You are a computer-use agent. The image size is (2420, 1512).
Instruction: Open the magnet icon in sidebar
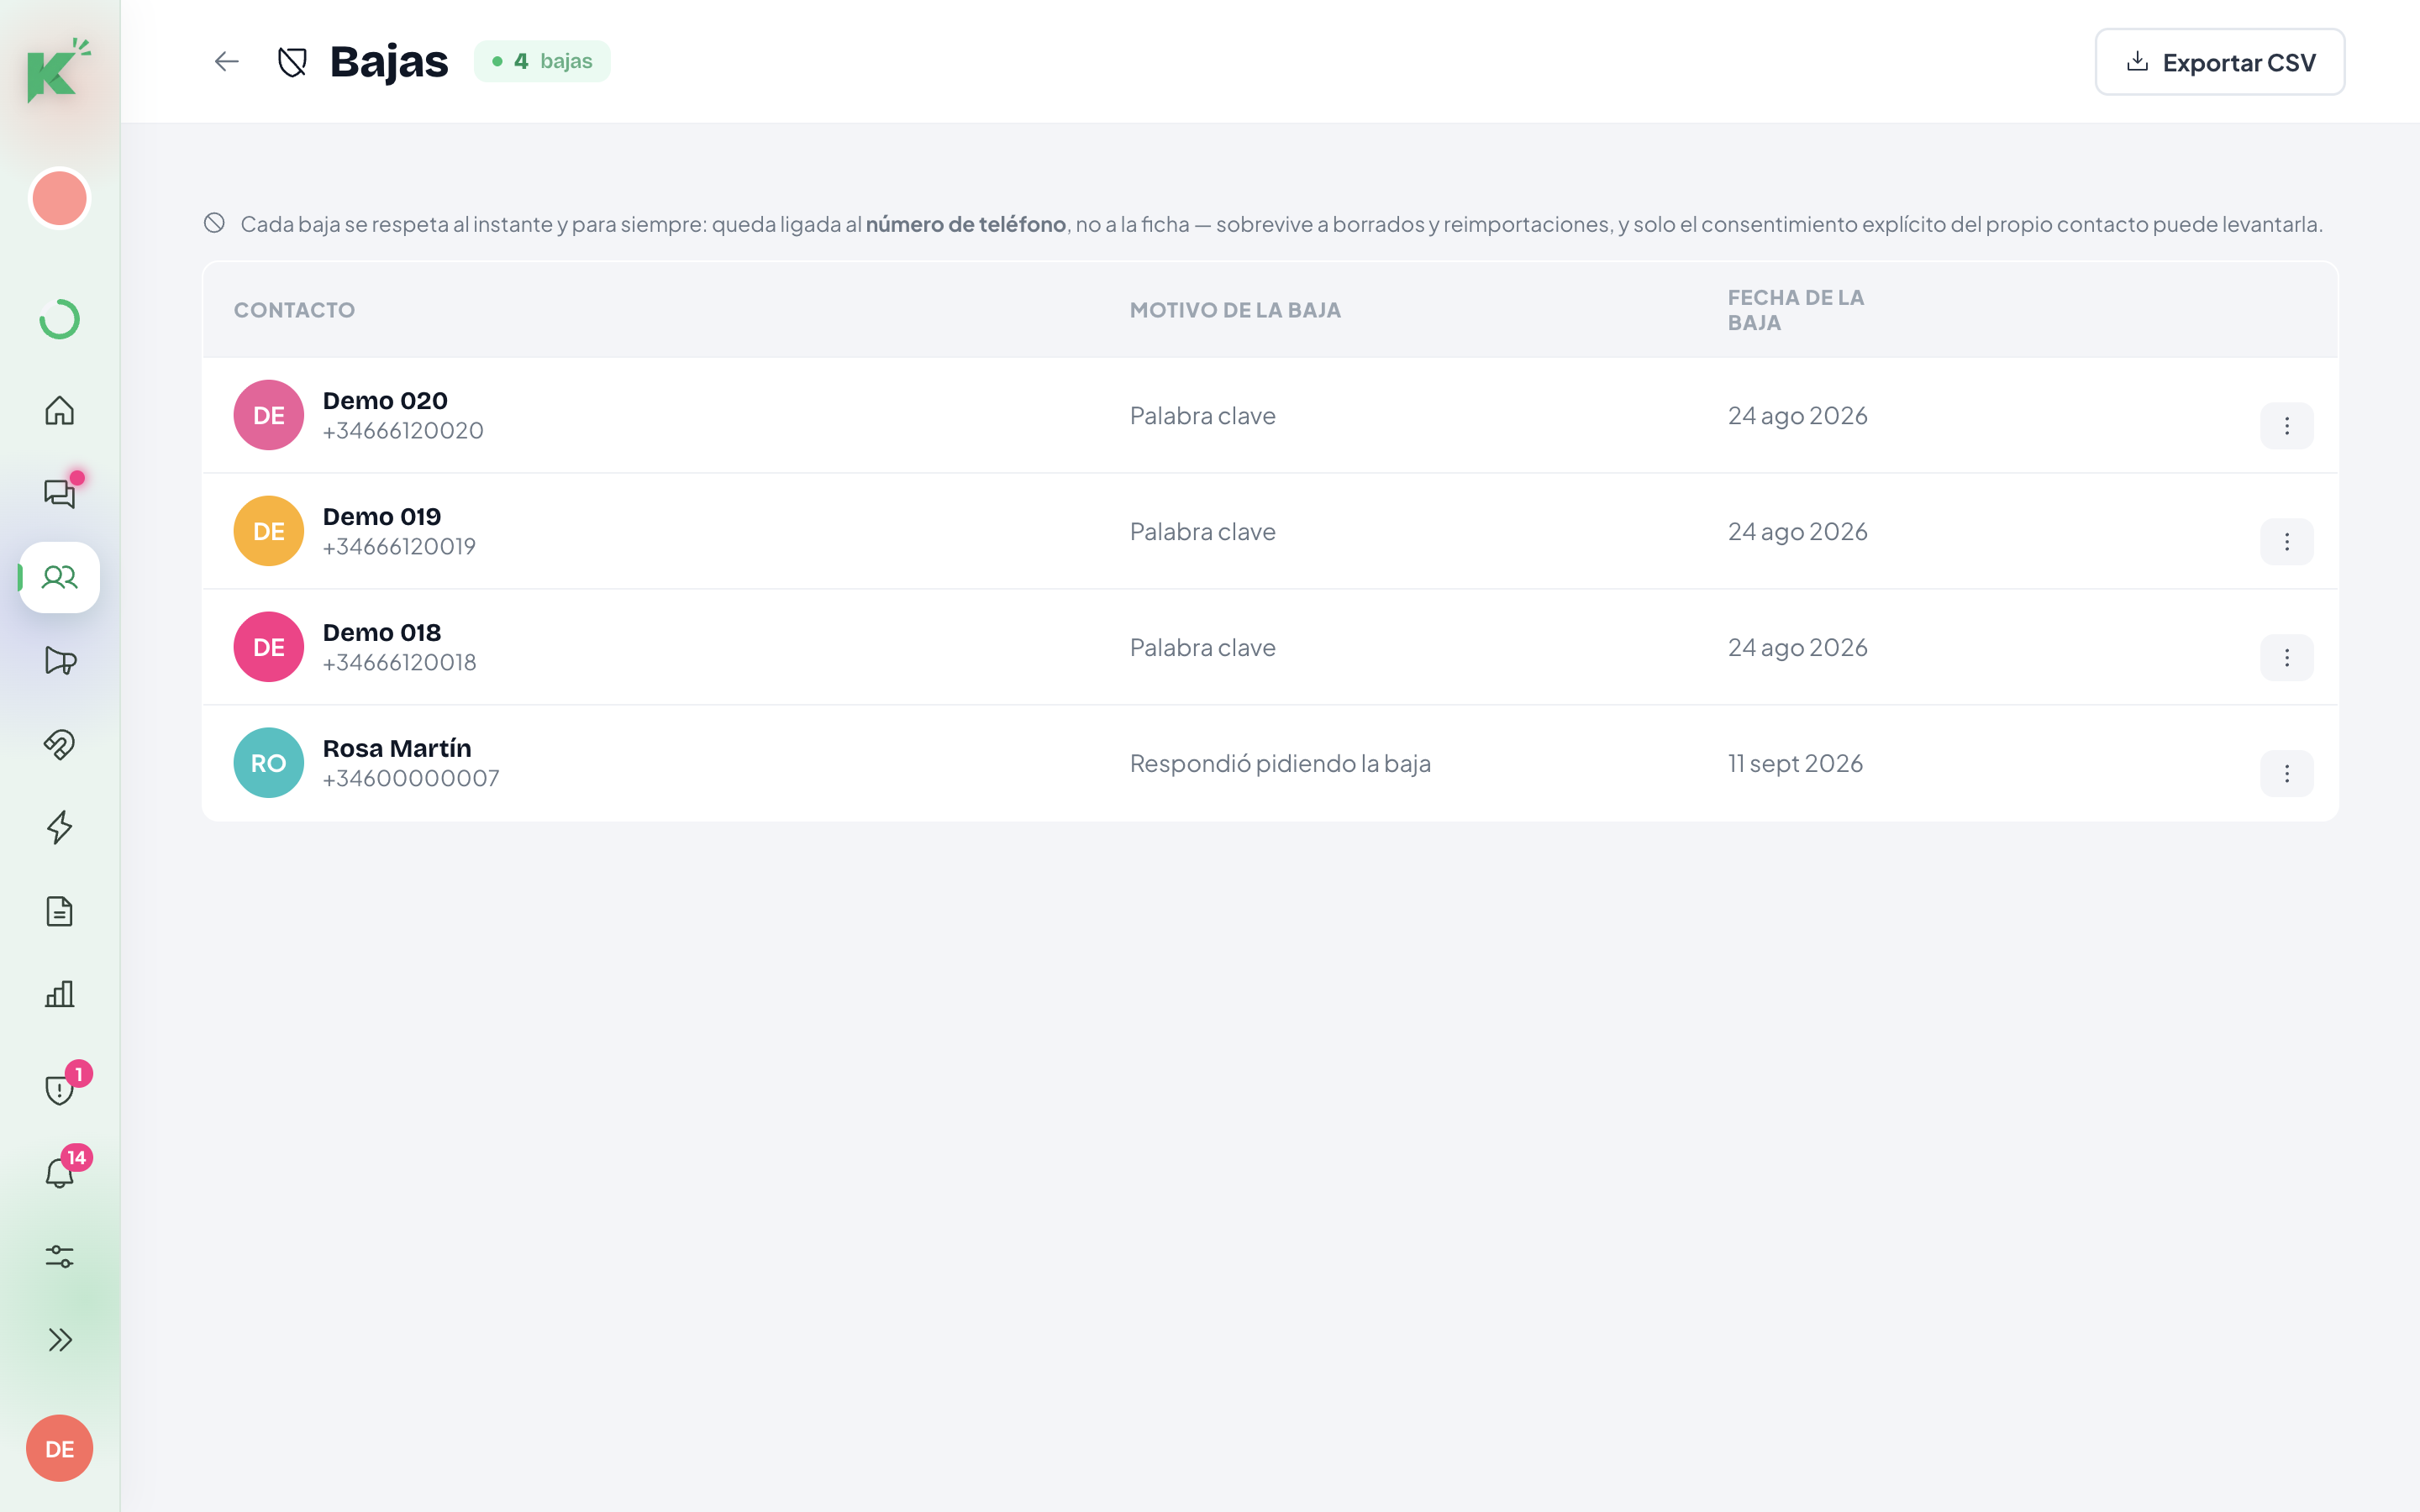pyautogui.click(x=59, y=744)
